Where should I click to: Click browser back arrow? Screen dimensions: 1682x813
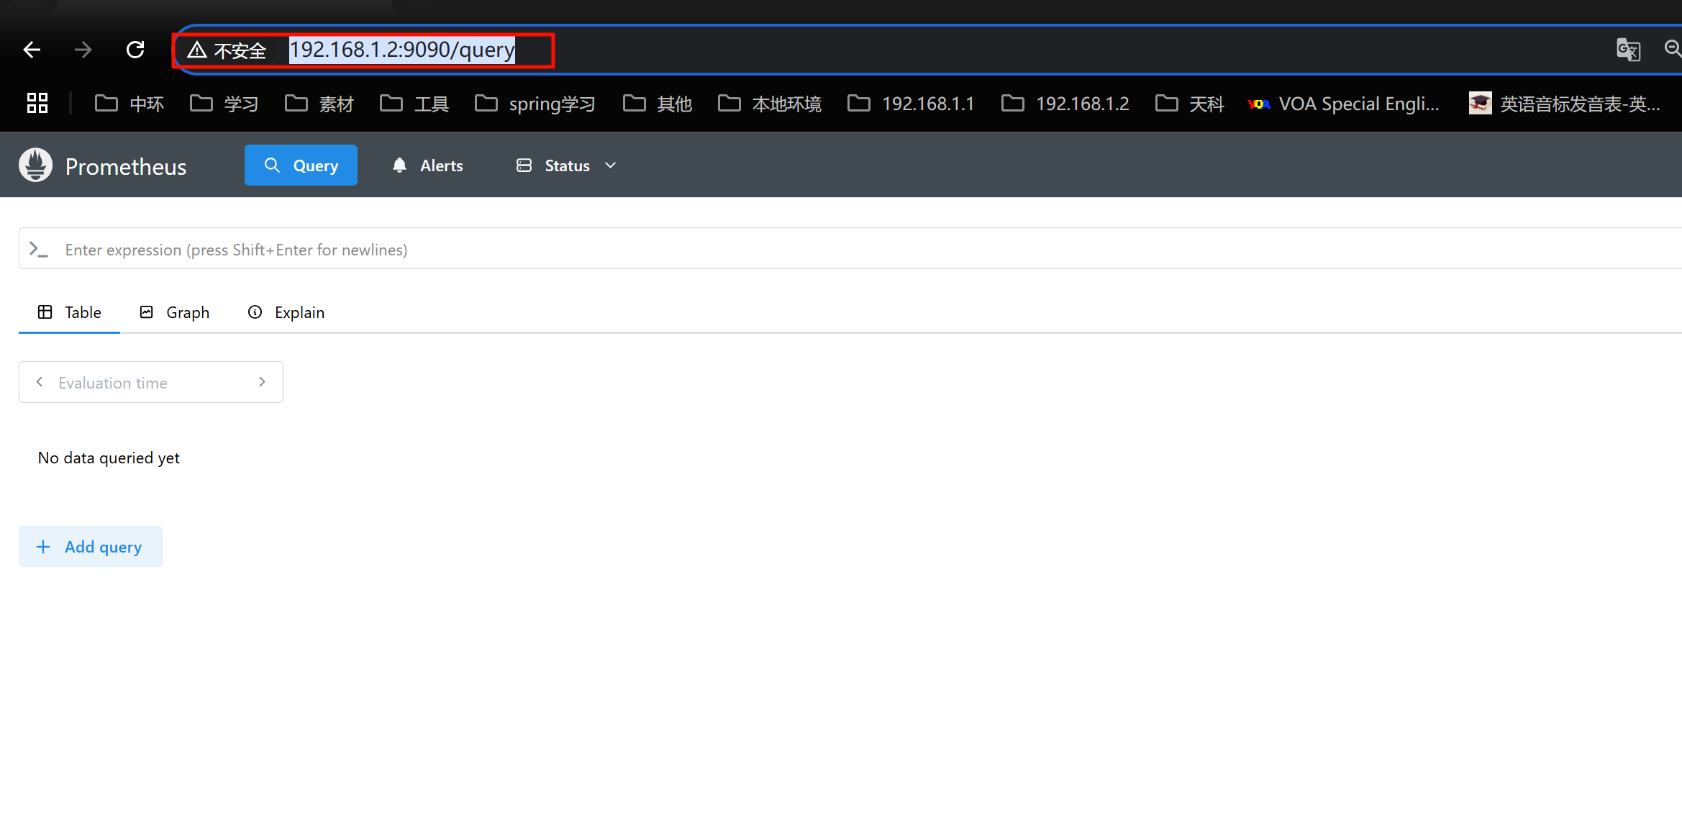click(32, 50)
